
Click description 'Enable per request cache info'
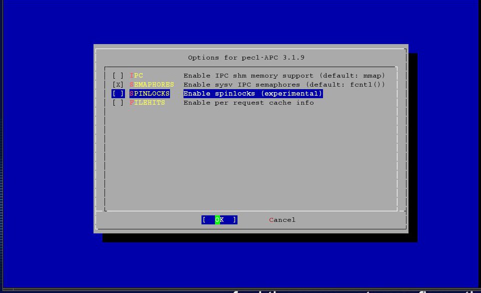pyautogui.click(x=249, y=103)
